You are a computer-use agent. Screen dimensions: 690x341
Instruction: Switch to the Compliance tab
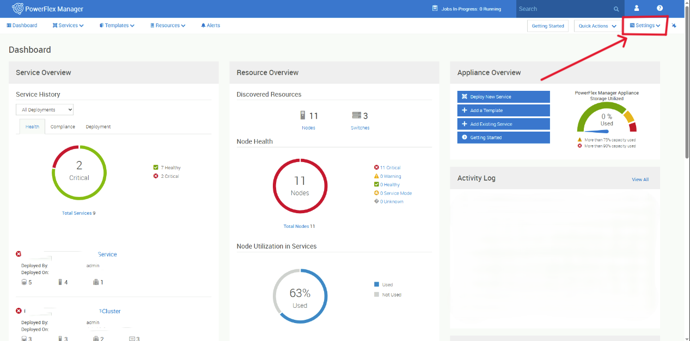(63, 127)
